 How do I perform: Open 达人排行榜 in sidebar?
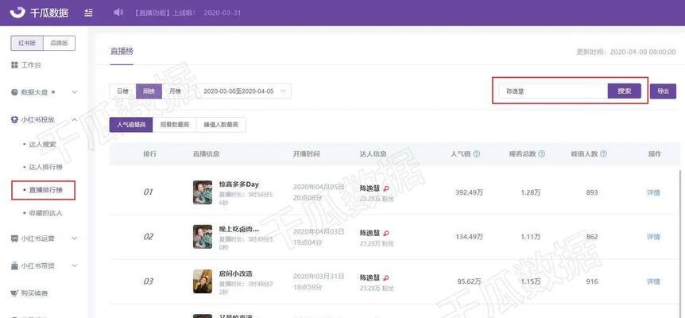[46, 167]
